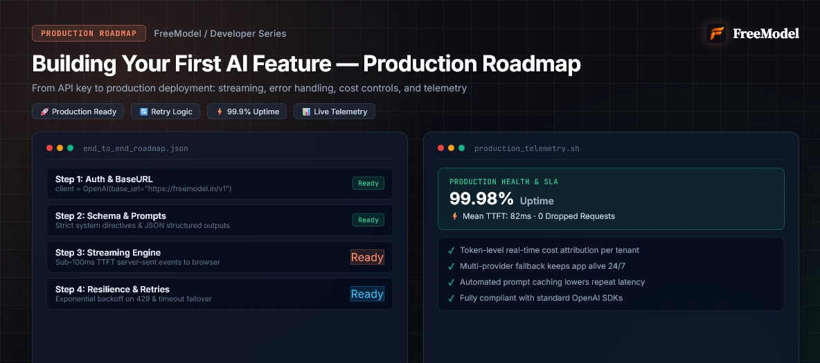Viewport: 820px width, 363px height.
Task: Click the chart icon in Live Telemetry badge
Action: 306,112
